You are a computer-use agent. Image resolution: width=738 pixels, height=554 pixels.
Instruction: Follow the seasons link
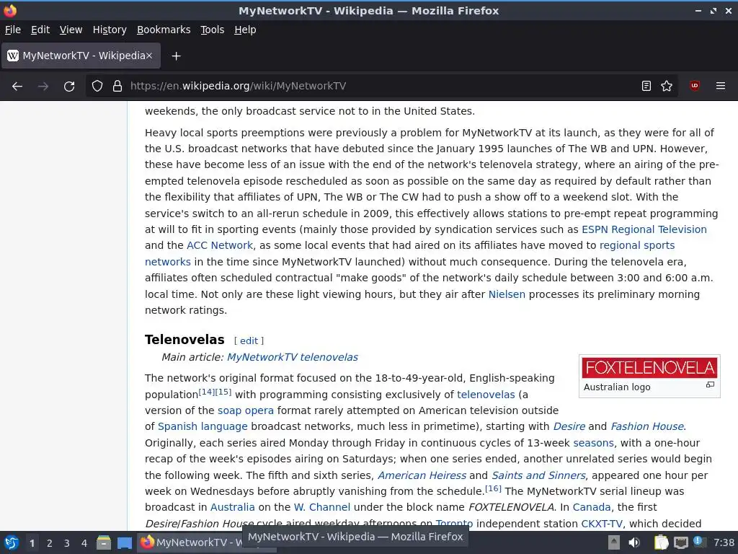click(x=593, y=444)
